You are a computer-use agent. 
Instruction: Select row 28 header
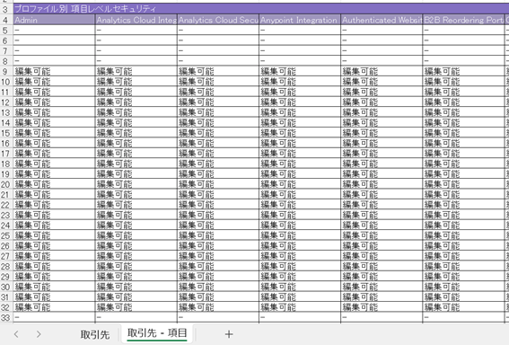pyautogui.click(x=5, y=266)
